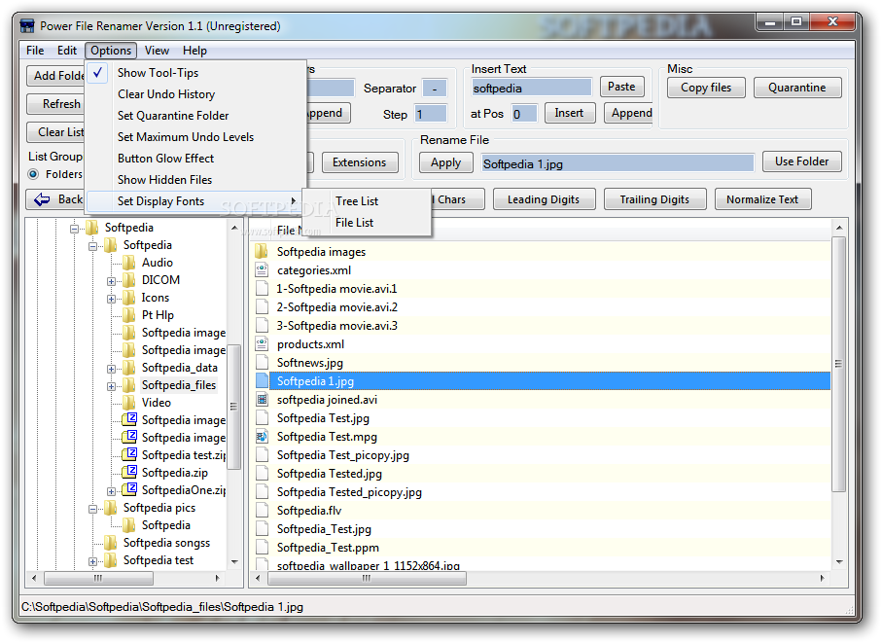Click the Use Folder button

(x=801, y=161)
